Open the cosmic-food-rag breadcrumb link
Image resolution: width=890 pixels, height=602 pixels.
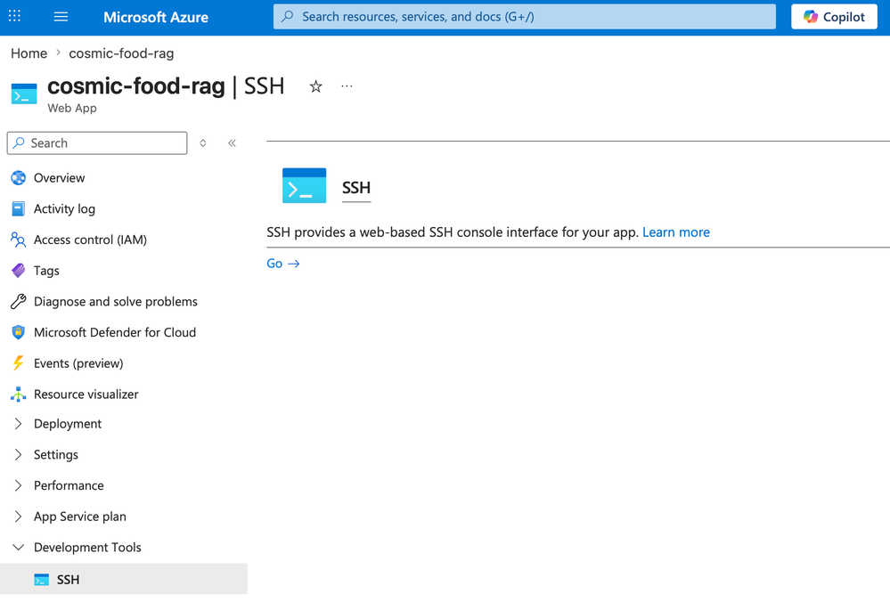[121, 53]
